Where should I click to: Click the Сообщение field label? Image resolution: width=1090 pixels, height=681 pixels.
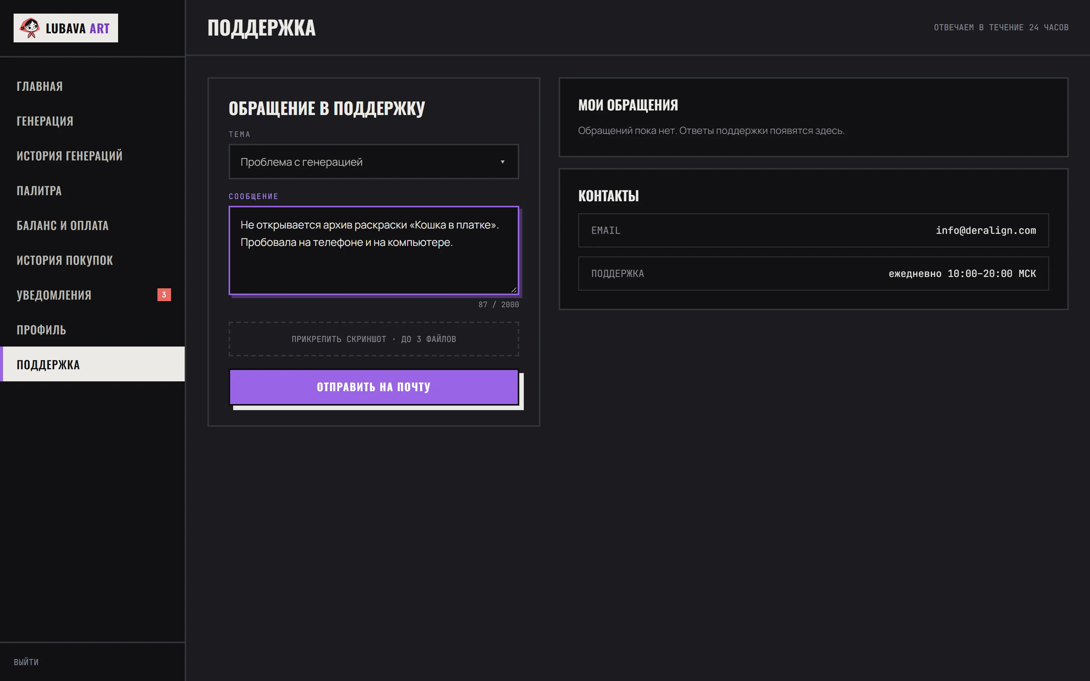pyautogui.click(x=254, y=196)
